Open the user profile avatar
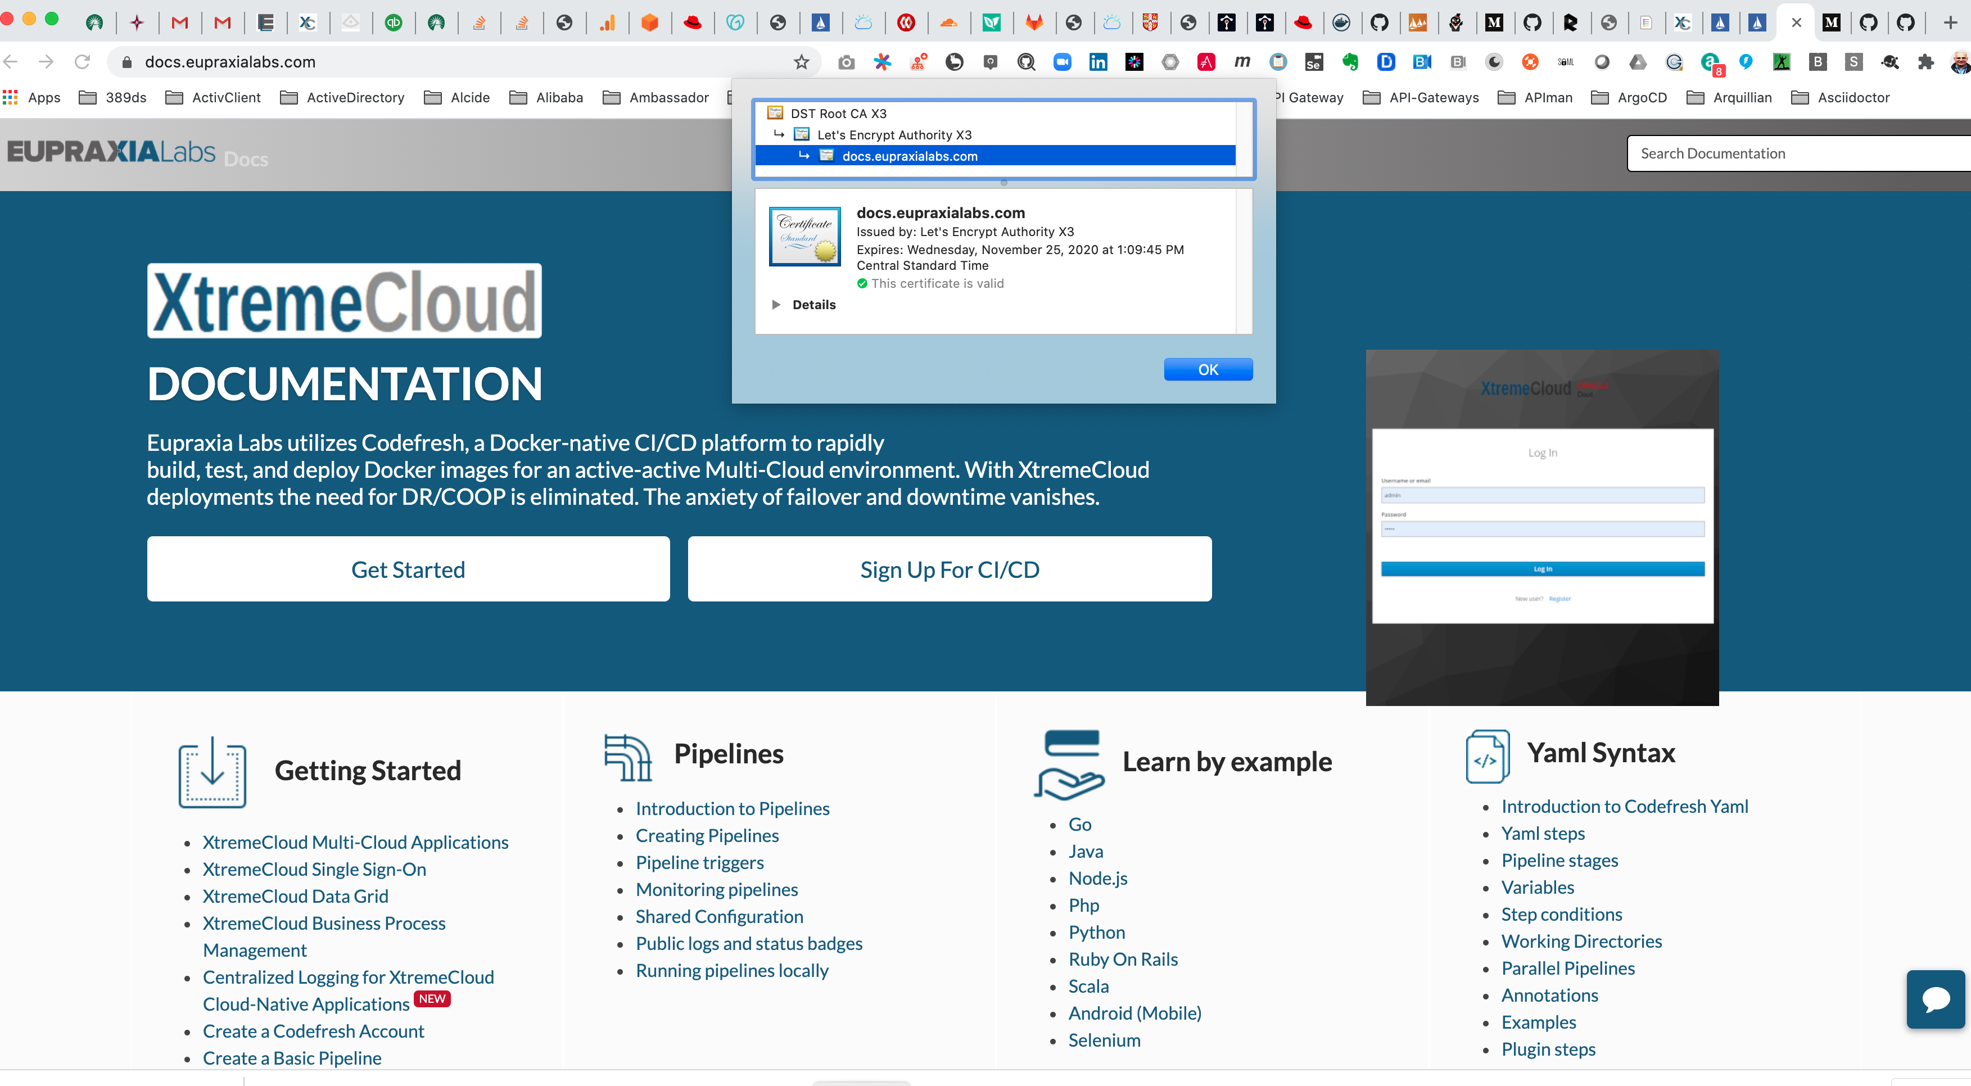This screenshot has width=1971, height=1086. coord(1960,62)
